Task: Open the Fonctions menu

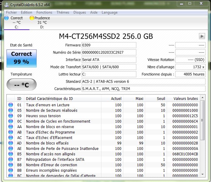Action: (x=44, y=12)
